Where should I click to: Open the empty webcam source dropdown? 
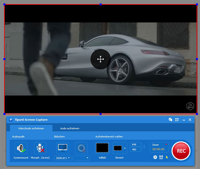(x=82, y=158)
